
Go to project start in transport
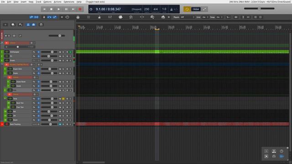[44, 9]
